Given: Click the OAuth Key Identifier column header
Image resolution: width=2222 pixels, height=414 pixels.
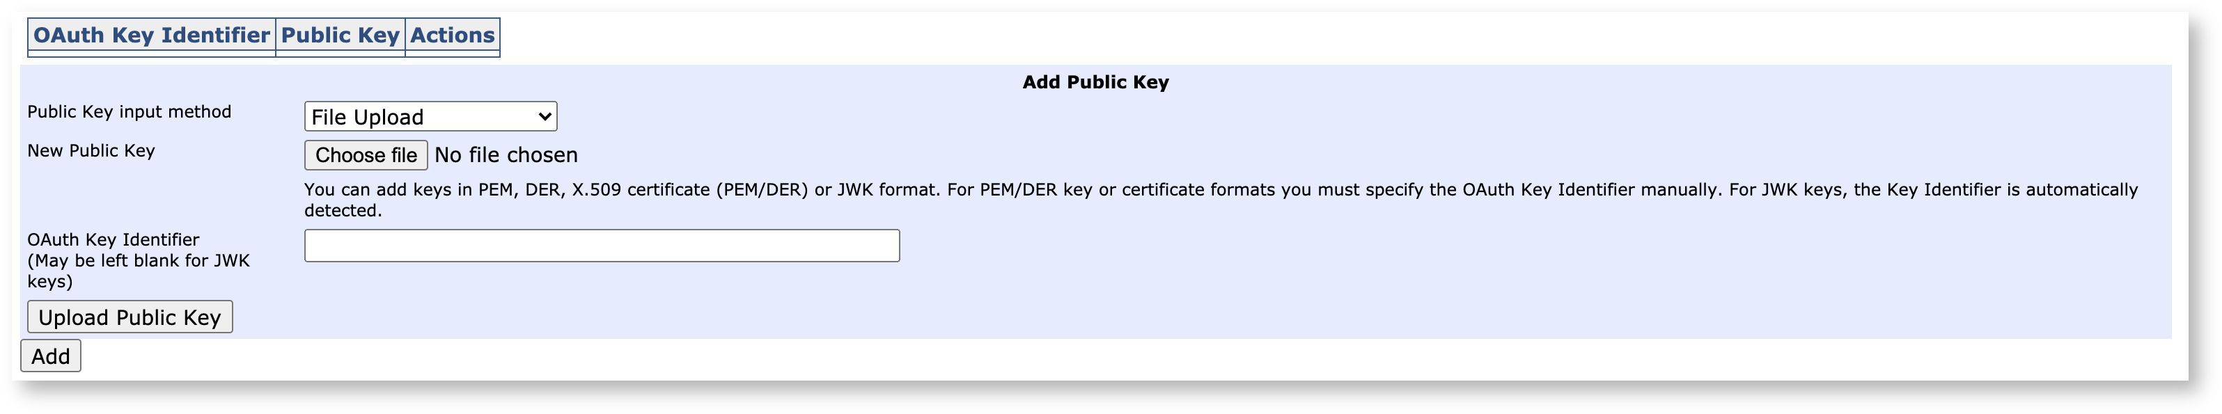Looking at the screenshot, I should point(152,35).
